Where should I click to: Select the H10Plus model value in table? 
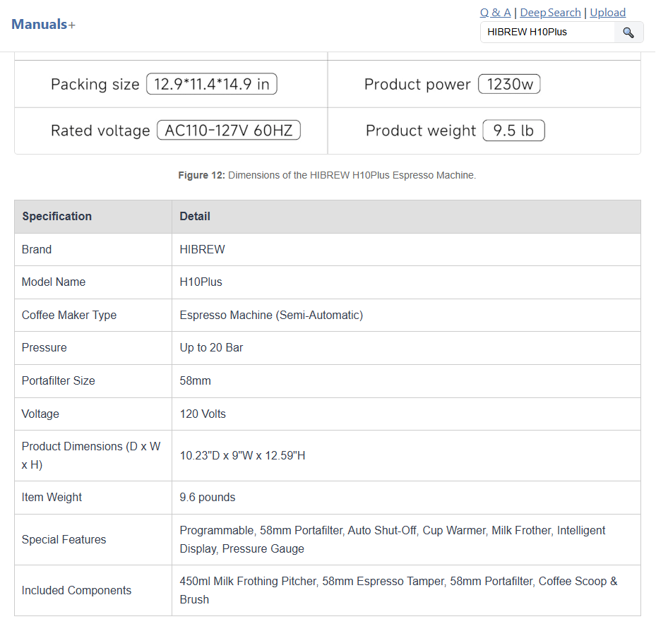pyautogui.click(x=201, y=282)
